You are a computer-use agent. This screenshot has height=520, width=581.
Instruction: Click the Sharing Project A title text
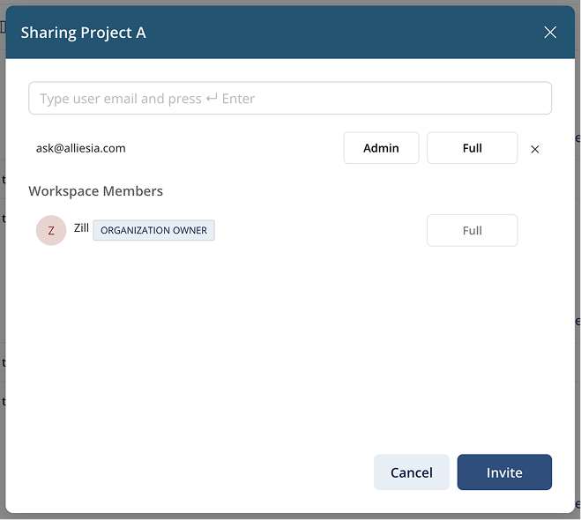(84, 33)
